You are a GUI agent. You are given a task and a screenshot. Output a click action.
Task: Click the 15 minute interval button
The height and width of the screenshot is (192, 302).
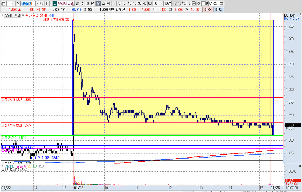(134, 3)
